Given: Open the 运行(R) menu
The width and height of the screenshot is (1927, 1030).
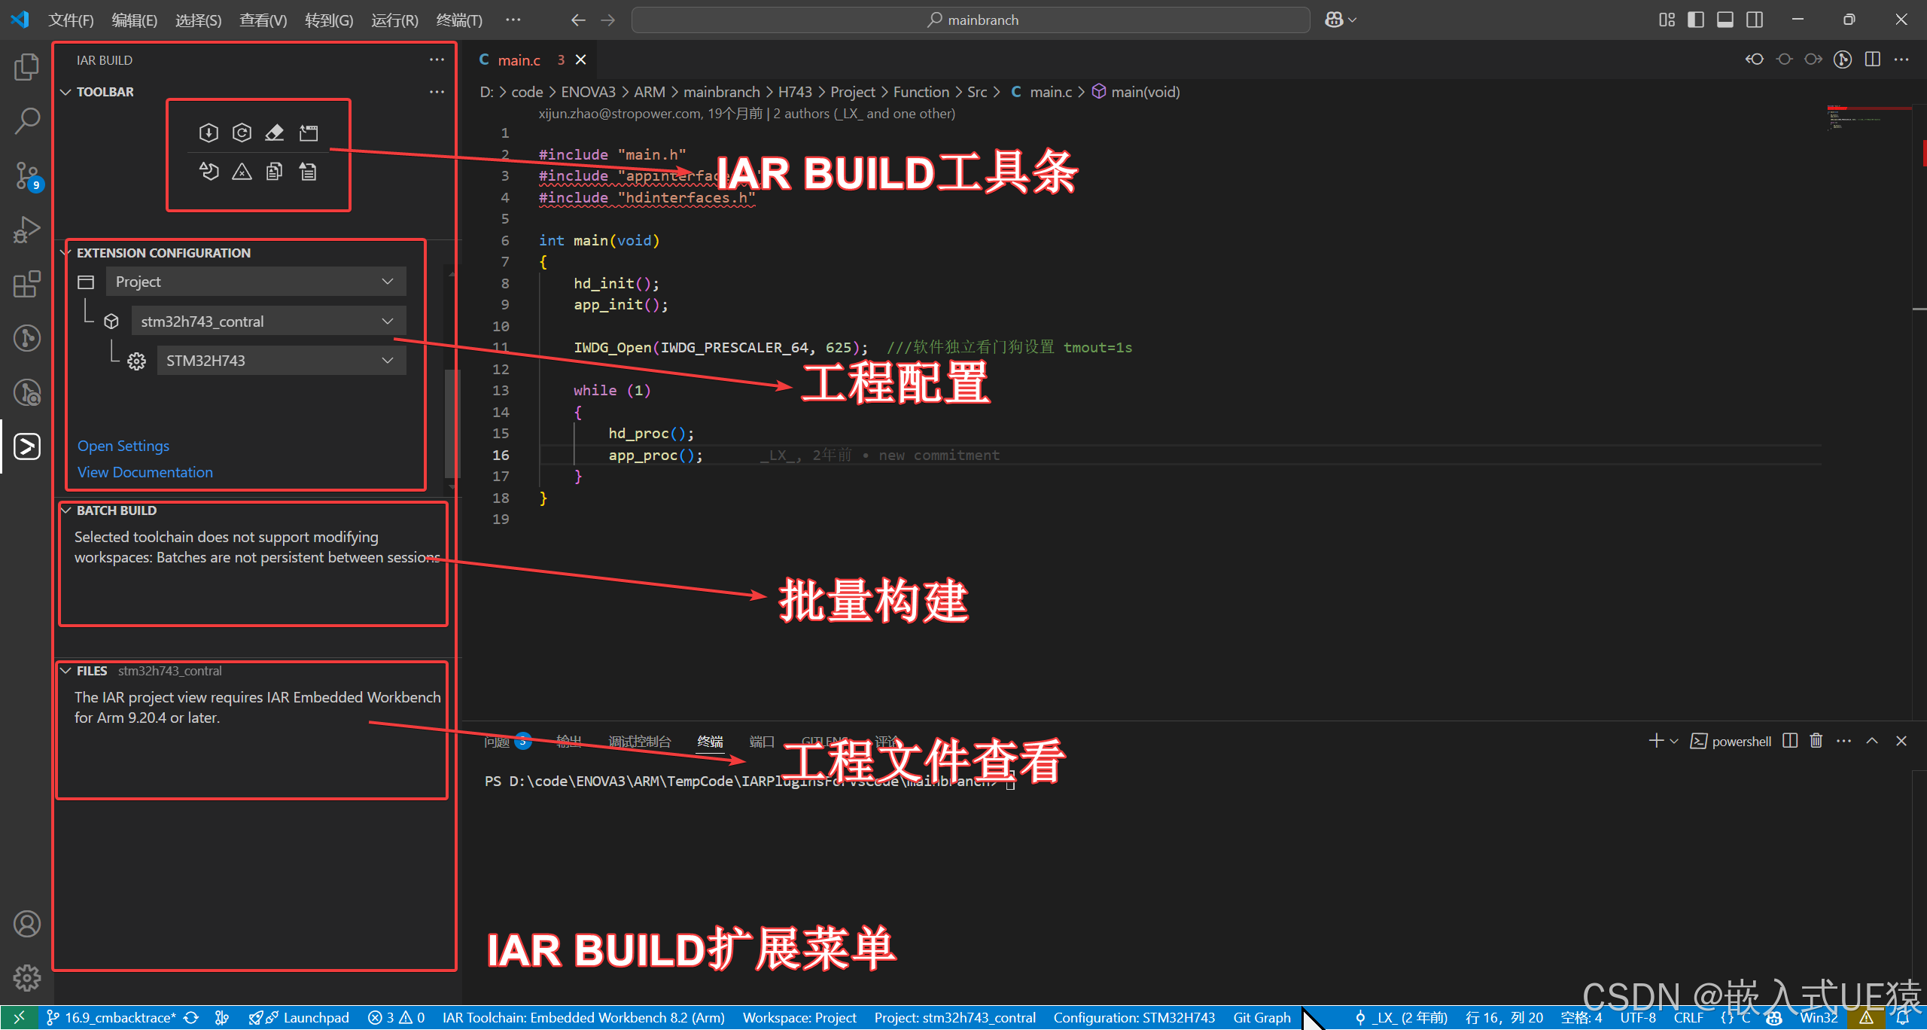Looking at the screenshot, I should pos(394,20).
